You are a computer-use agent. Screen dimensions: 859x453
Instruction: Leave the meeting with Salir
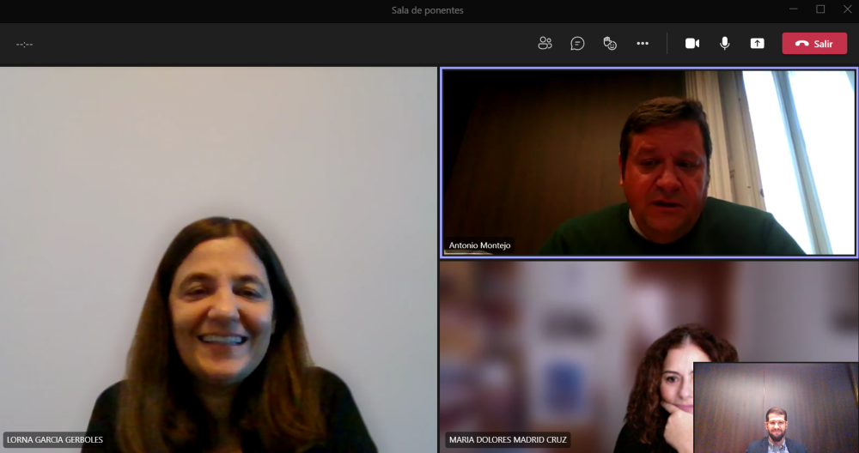[814, 44]
